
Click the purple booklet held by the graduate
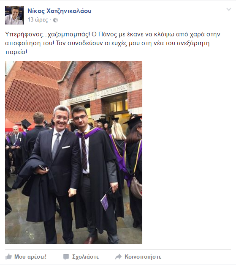pyautogui.click(x=105, y=202)
